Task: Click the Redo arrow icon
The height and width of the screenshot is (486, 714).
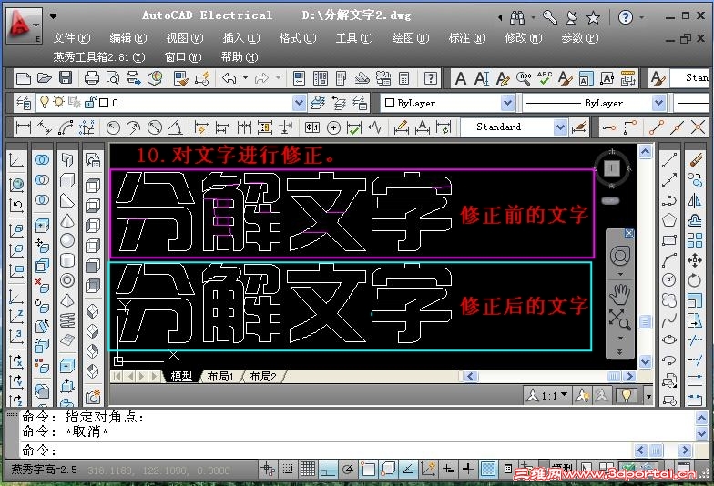Action: (261, 78)
